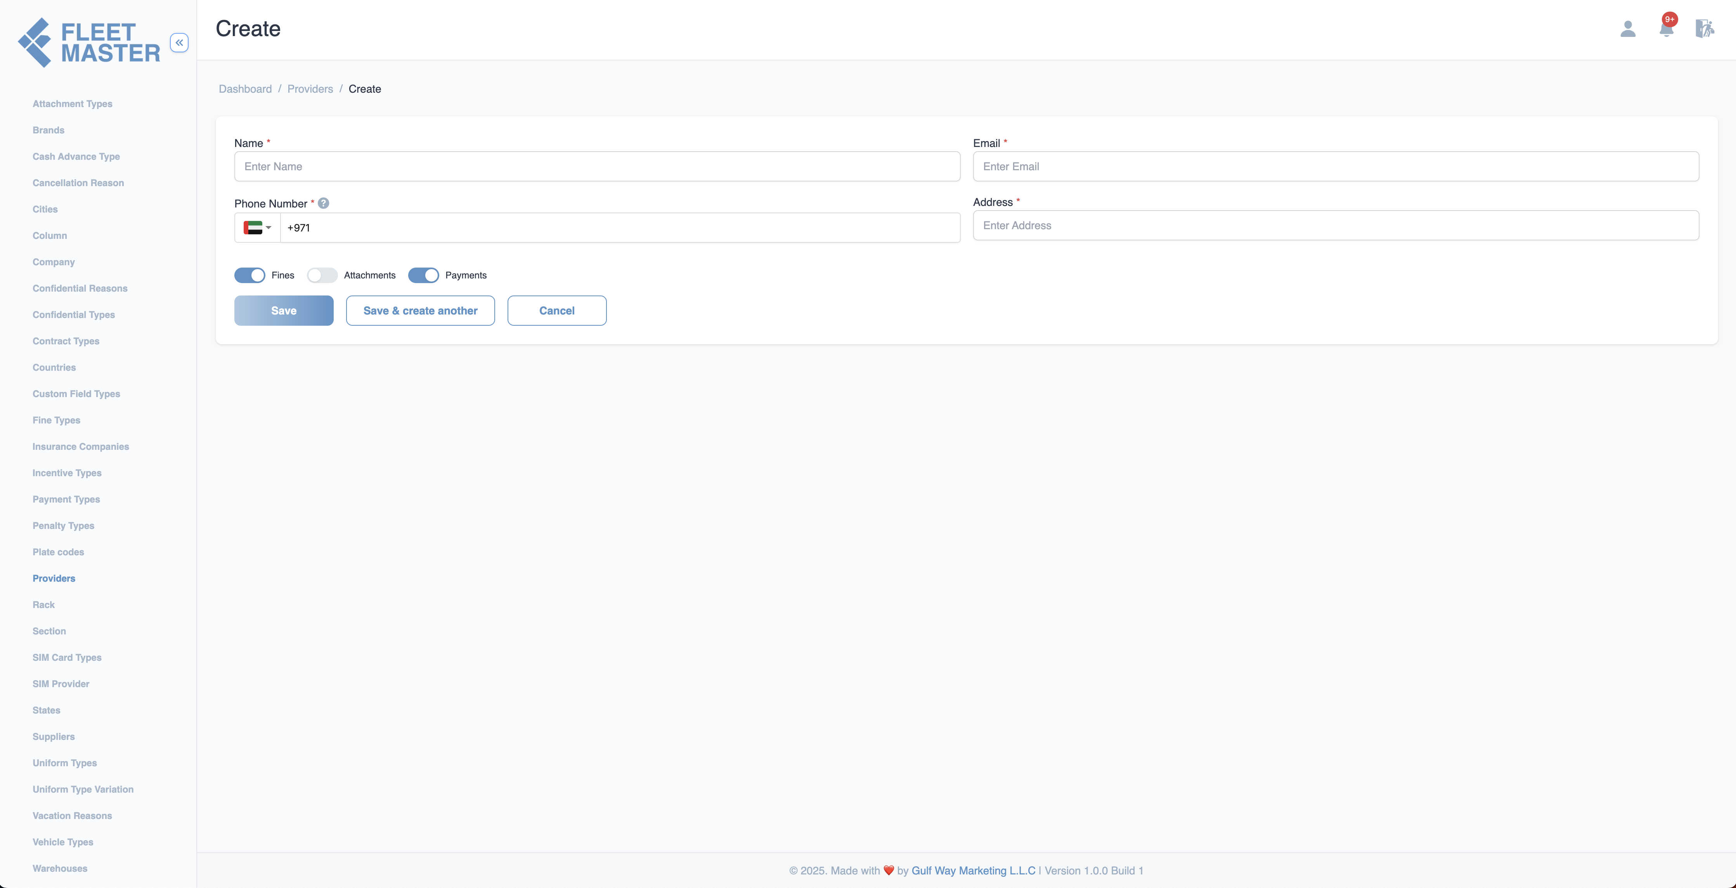Open States in sidebar
This screenshot has width=1736, height=888.
click(x=47, y=710)
